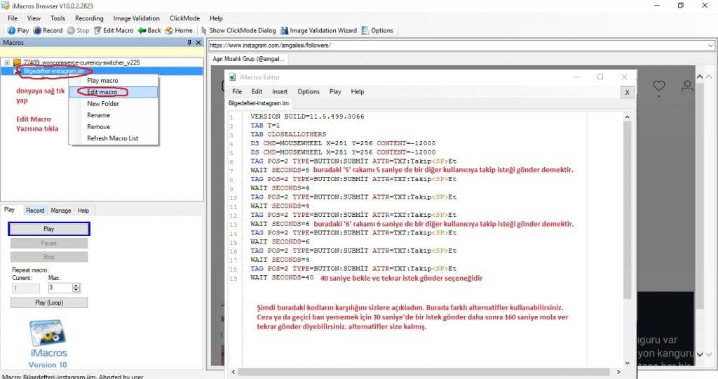Launch the Image Validation Wizard

pyautogui.click(x=319, y=31)
